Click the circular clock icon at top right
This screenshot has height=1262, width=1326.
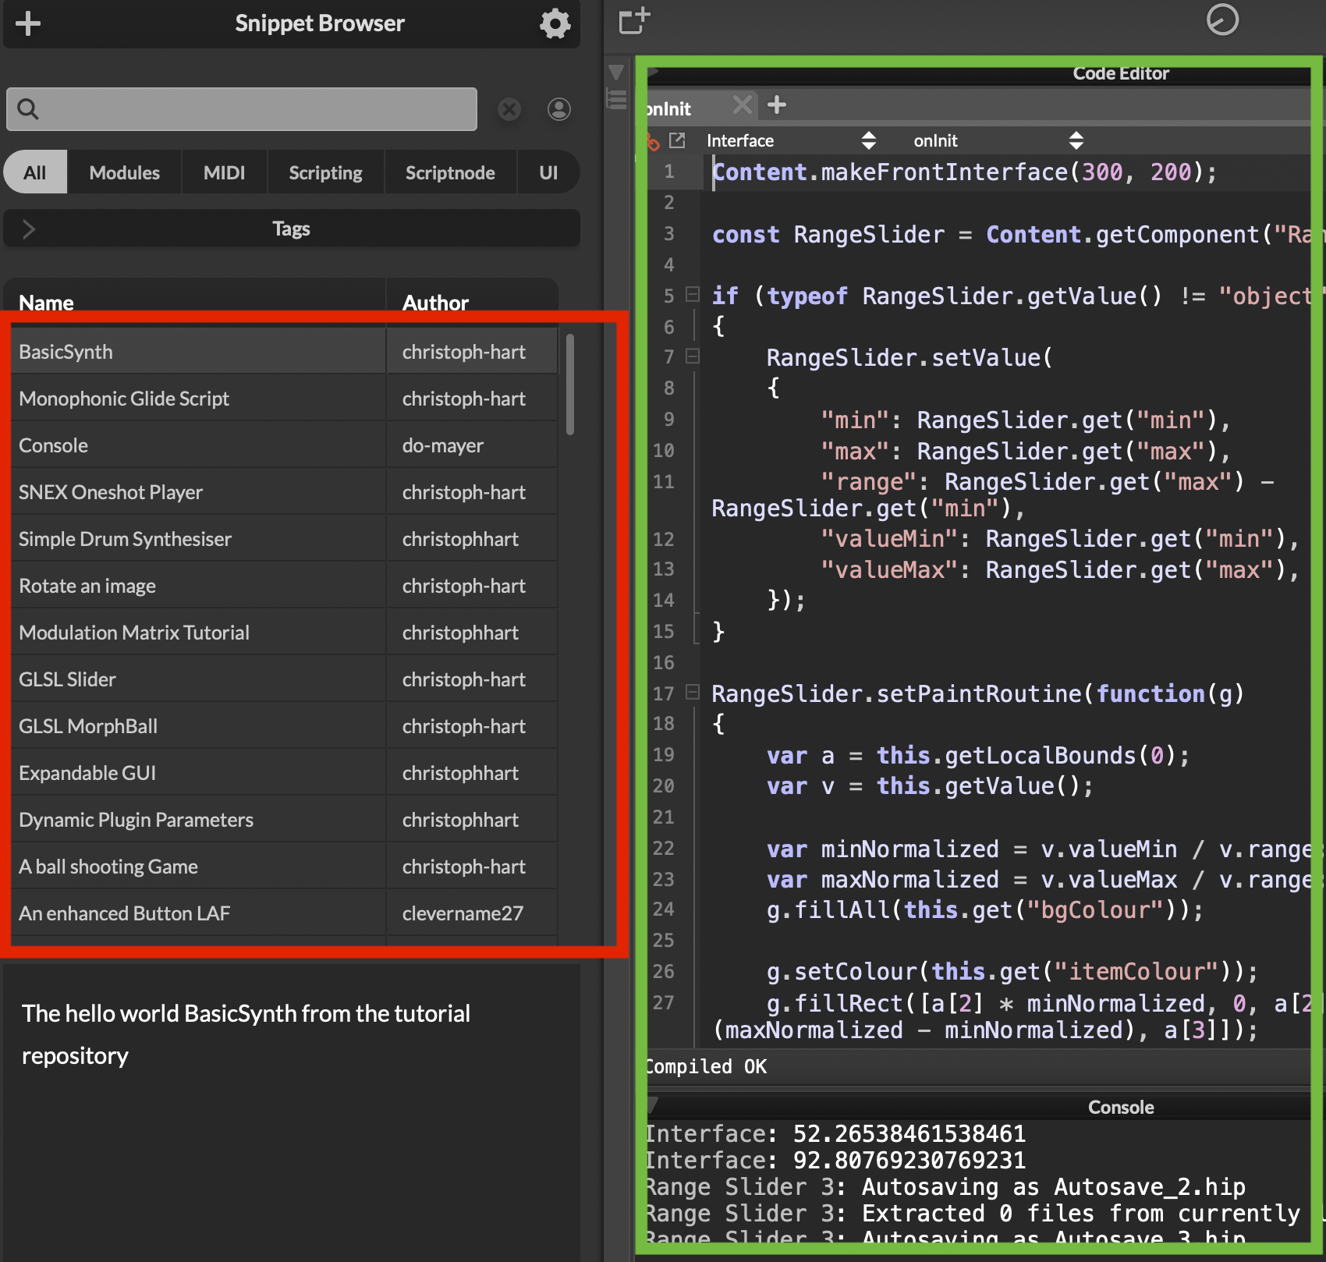(x=1222, y=19)
